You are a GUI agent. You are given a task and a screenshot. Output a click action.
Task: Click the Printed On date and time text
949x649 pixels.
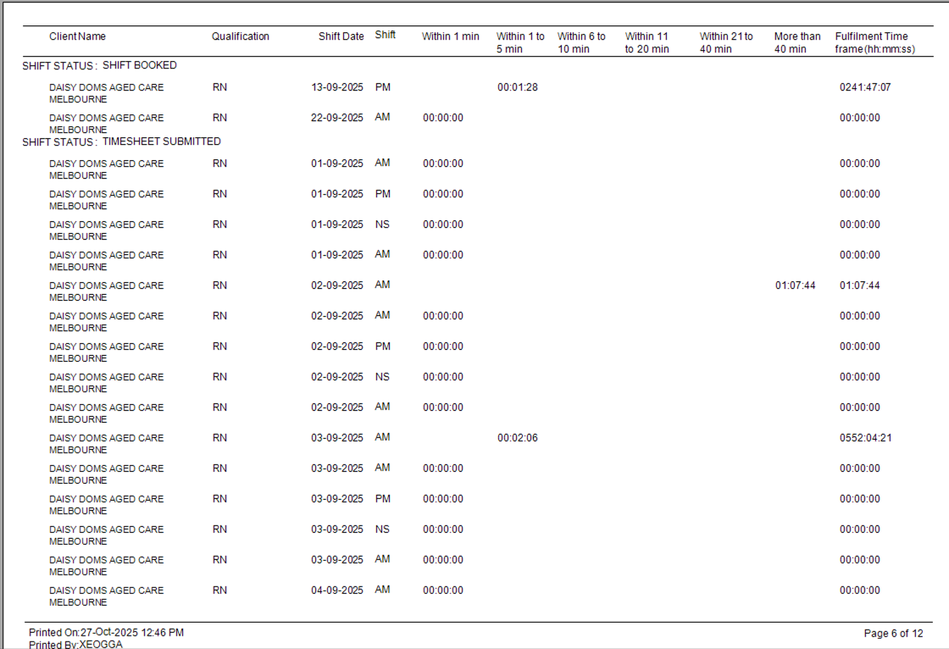pyautogui.click(x=106, y=633)
